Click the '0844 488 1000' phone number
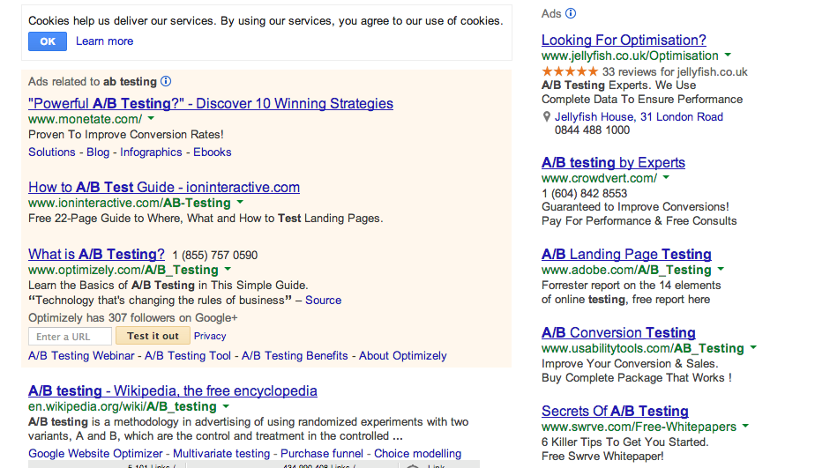The width and height of the screenshot is (815, 468). coord(592,130)
